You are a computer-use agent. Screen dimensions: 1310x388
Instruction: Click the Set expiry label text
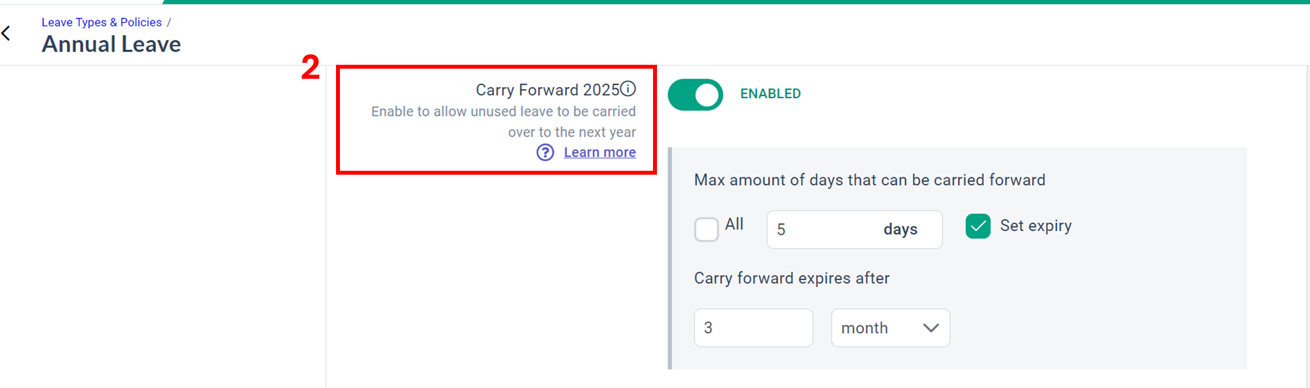[1036, 226]
